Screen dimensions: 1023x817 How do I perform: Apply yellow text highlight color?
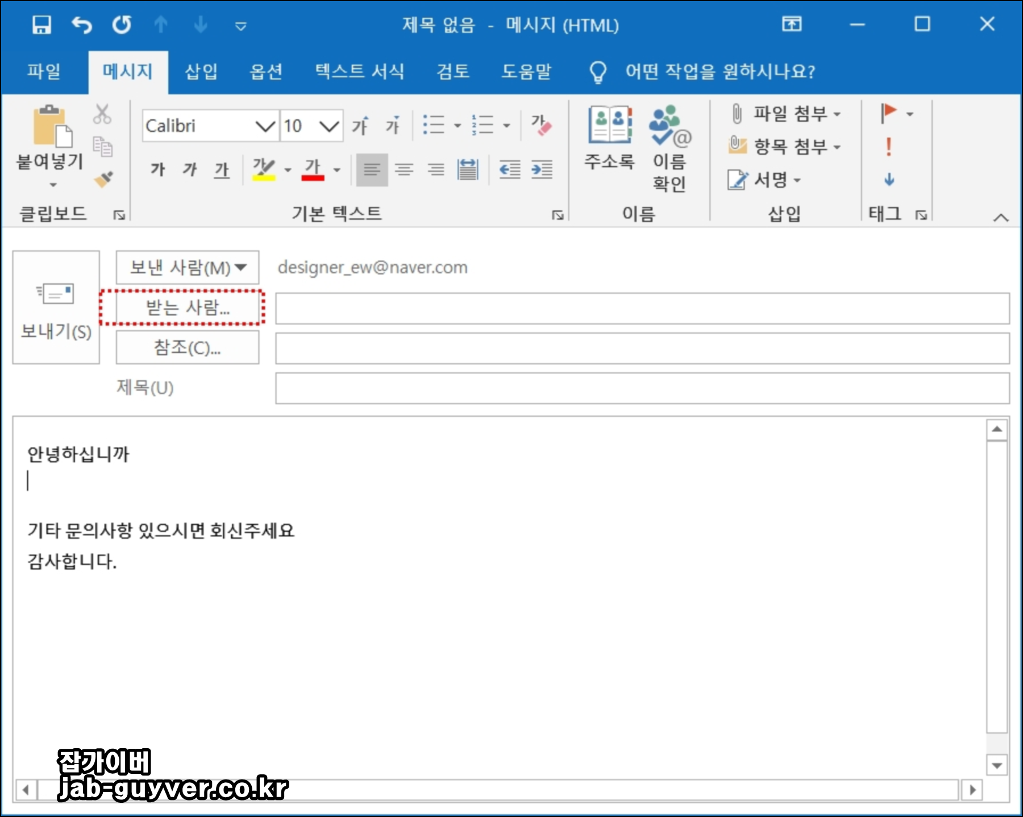coord(264,169)
